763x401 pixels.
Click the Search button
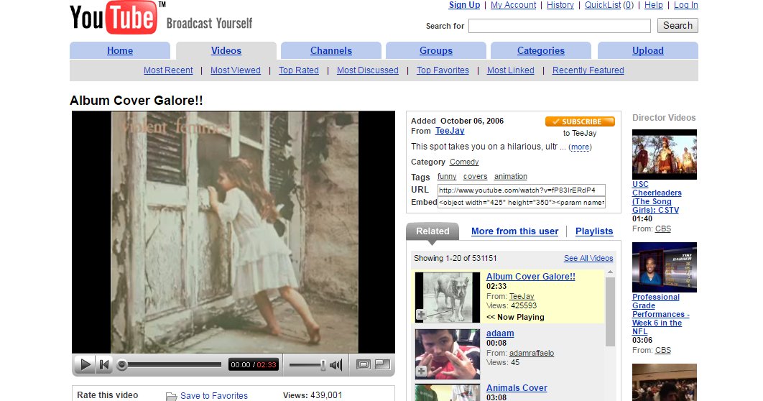678,25
